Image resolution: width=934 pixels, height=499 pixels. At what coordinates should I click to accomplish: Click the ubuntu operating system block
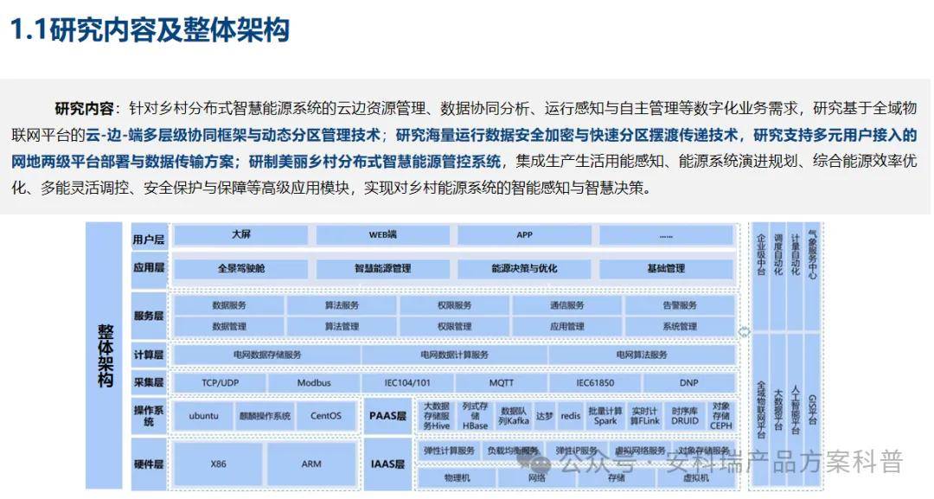click(x=204, y=416)
